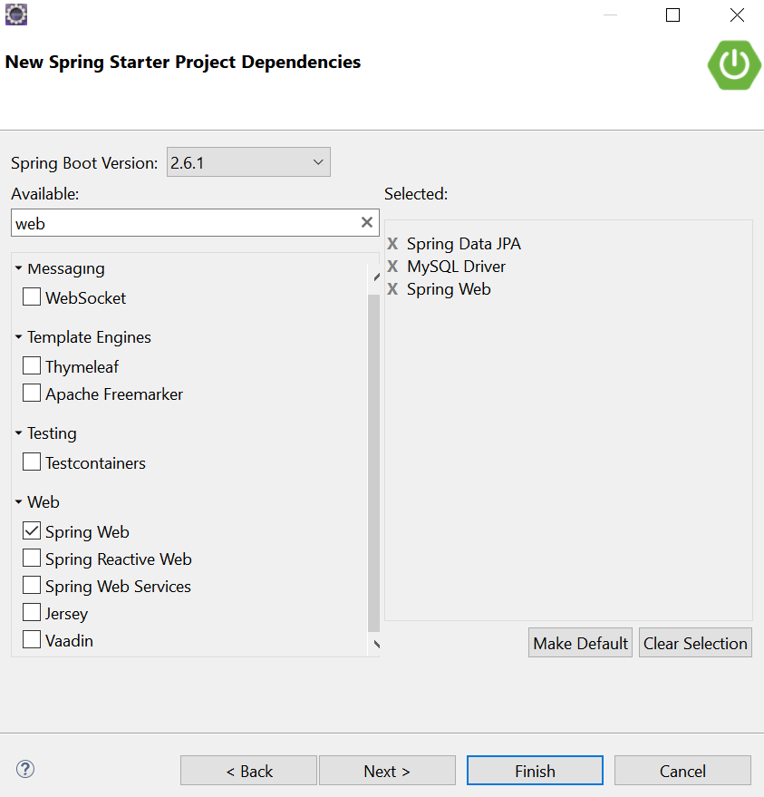Click the Finish button
Viewport: 764px width, 797px height.
point(535,771)
